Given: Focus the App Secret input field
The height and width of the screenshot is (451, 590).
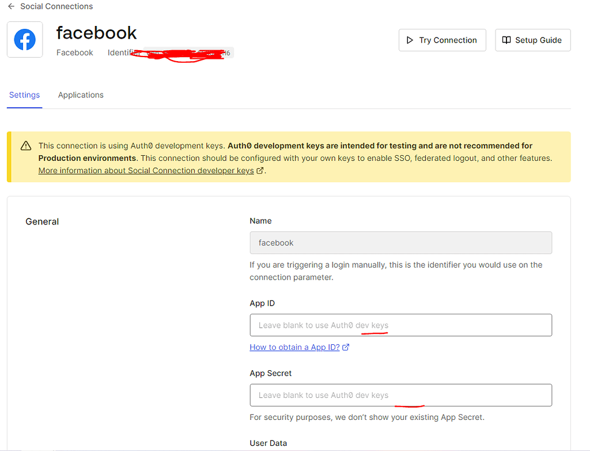Looking at the screenshot, I should point(400,396).
